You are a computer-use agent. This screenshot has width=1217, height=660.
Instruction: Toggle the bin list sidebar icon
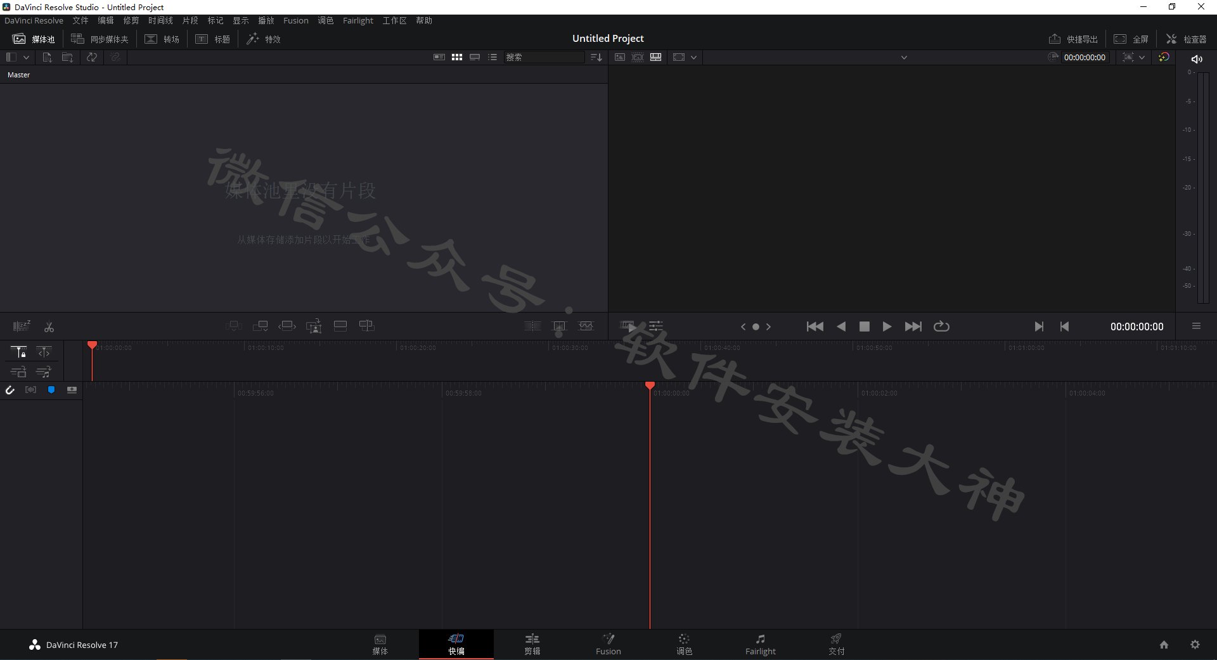11,57
